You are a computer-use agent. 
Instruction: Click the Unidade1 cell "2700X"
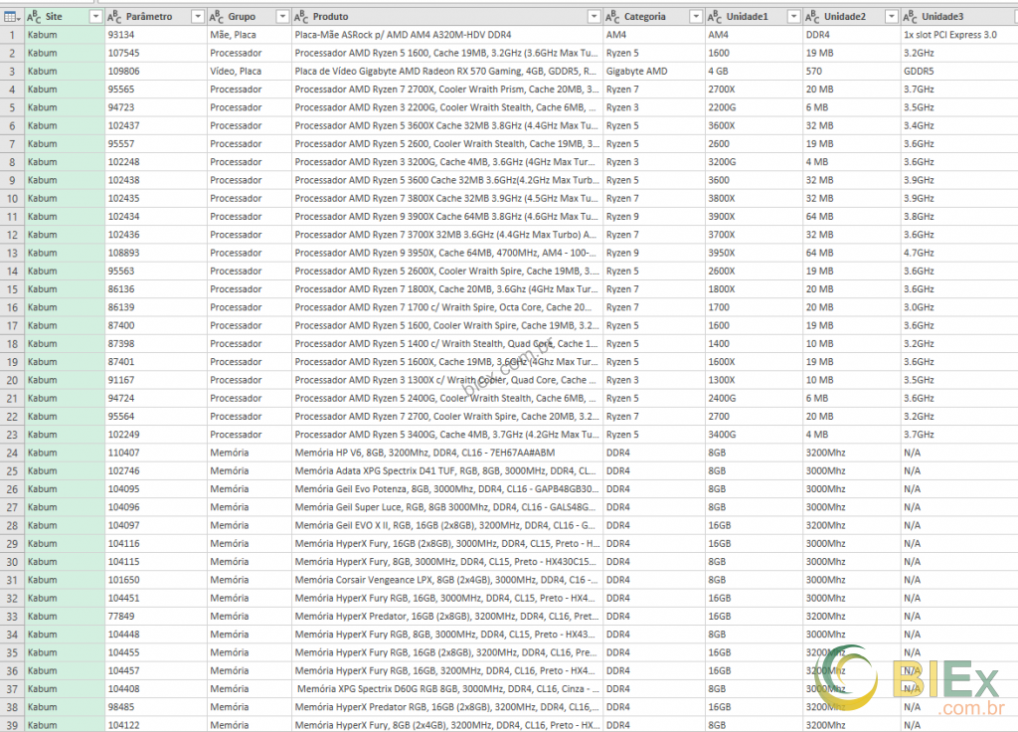pyautogui.click(x=754, y=89)
